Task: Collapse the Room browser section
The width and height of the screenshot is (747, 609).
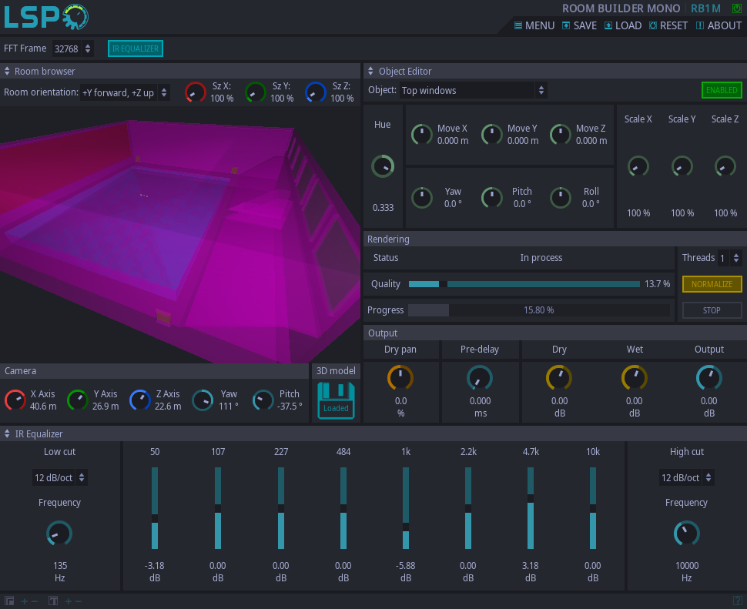Action: coord(7,72)
